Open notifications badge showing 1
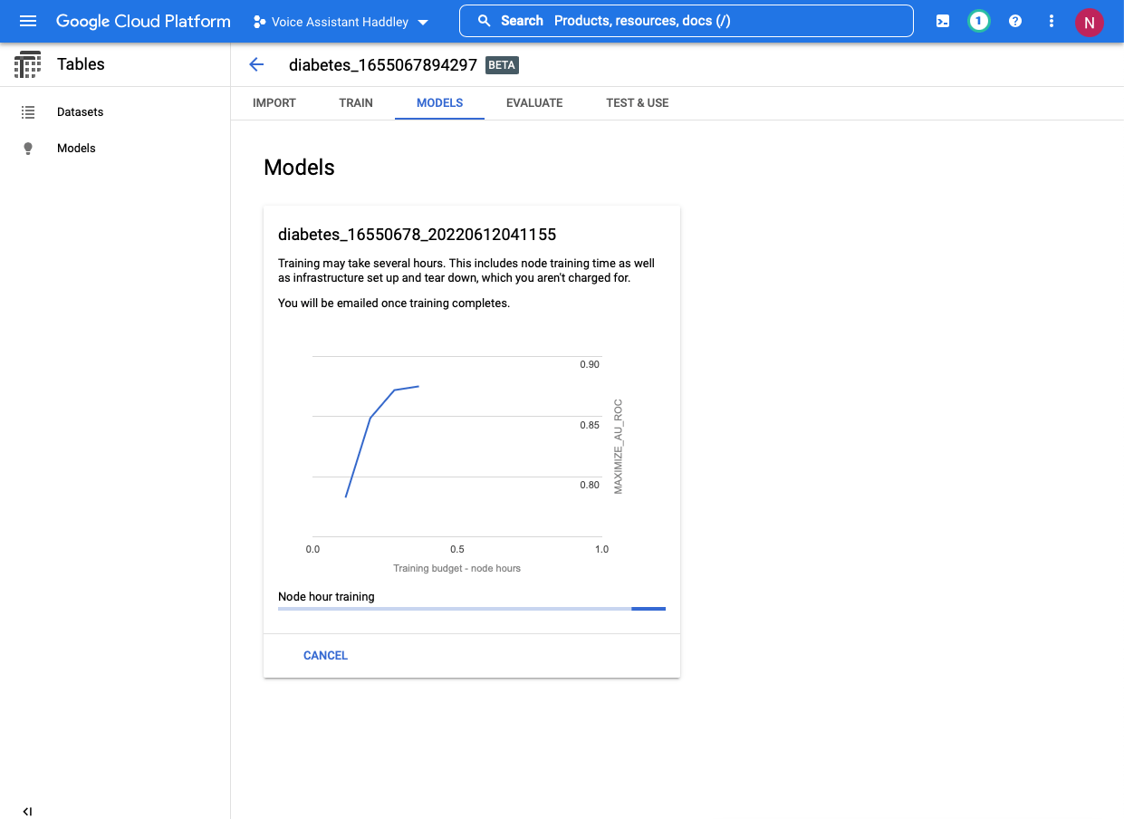Image resolution: width=1124 pixels, height=819 pixels. tap(978, 21)
